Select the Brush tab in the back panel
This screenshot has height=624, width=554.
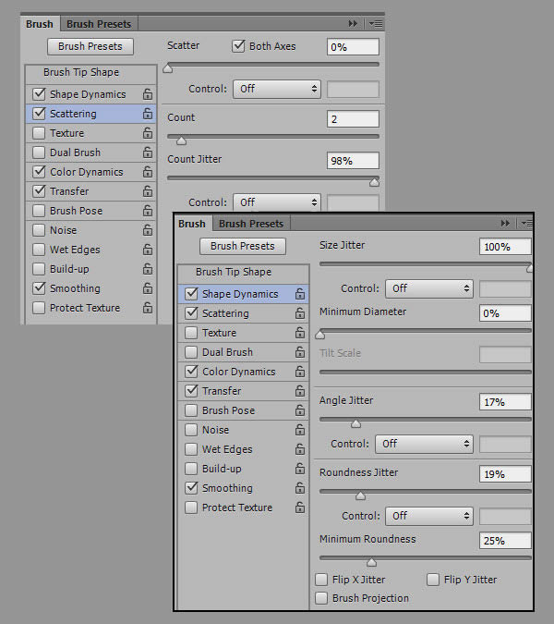(x=40, y=23)
